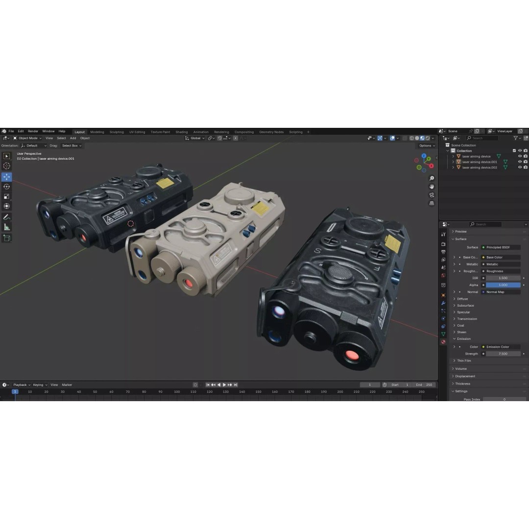Click the X axis on navigation gizmo

431,166
